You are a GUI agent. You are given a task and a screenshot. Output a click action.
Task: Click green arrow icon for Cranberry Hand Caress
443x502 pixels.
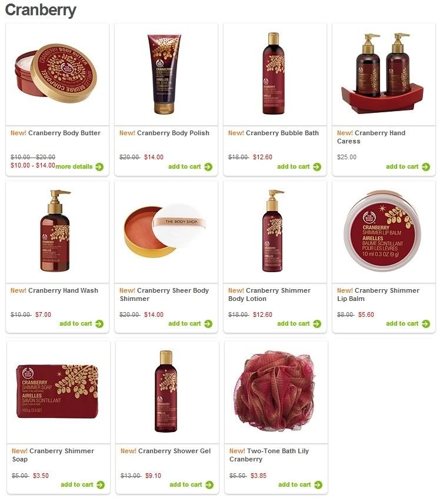pos(426,167)
